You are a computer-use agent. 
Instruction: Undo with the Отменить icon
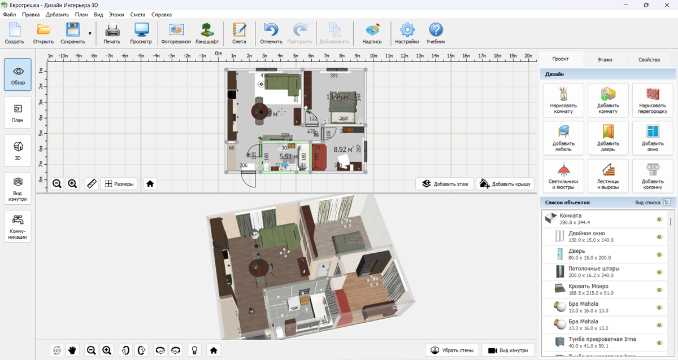tap(271, 33)
